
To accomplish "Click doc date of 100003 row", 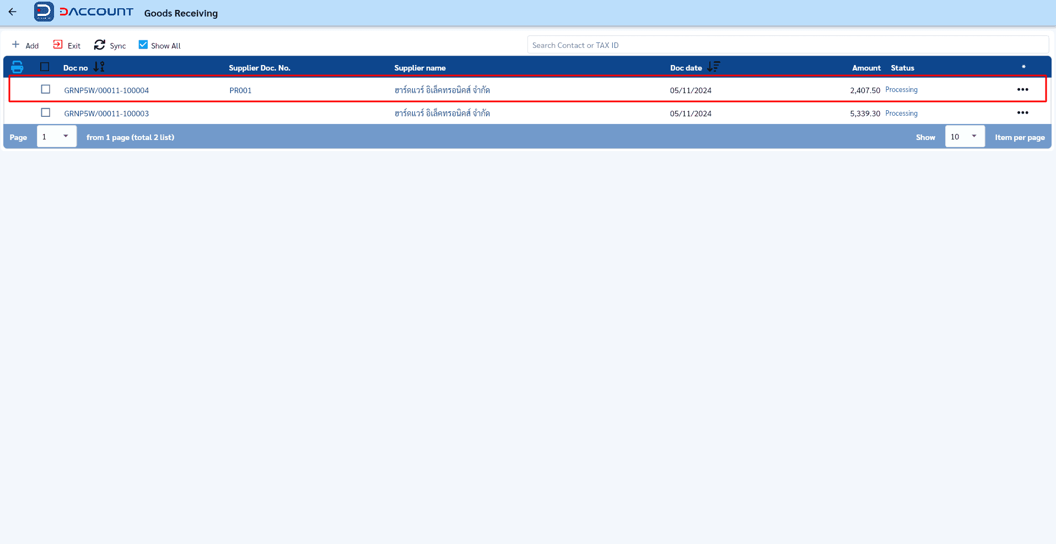I will tap(691, 114).
